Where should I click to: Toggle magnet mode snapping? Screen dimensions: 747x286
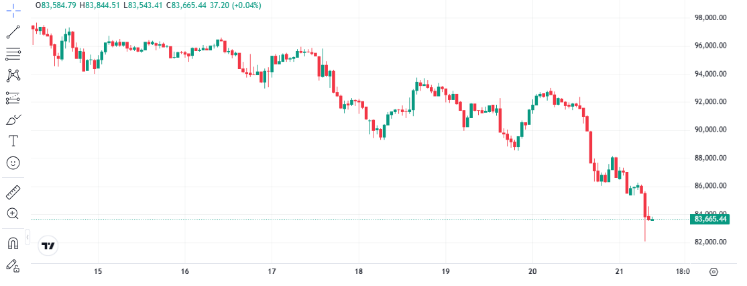13,243
